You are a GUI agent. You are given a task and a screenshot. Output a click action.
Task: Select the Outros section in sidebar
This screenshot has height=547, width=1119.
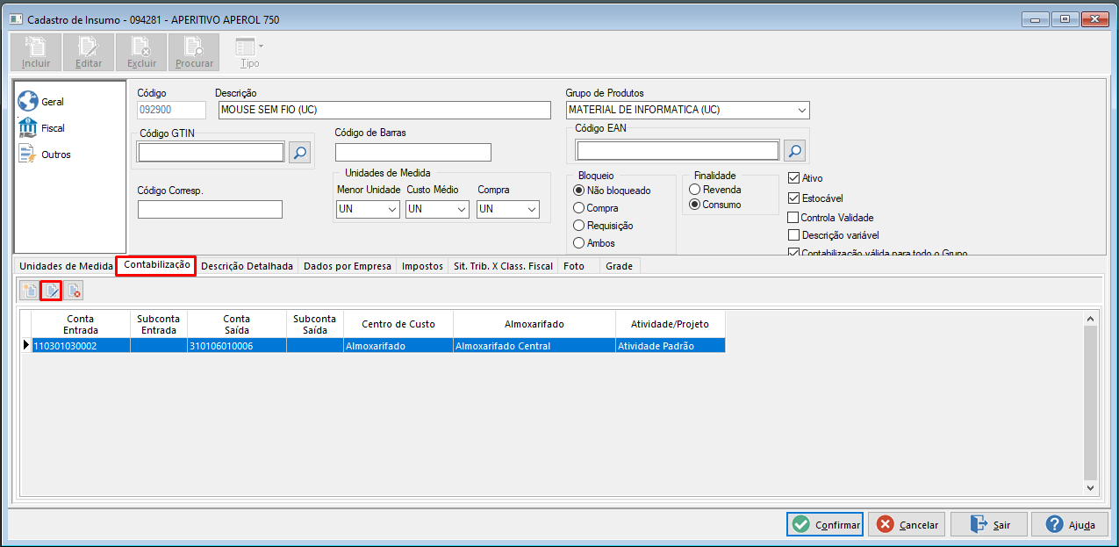tap(45, 155)
